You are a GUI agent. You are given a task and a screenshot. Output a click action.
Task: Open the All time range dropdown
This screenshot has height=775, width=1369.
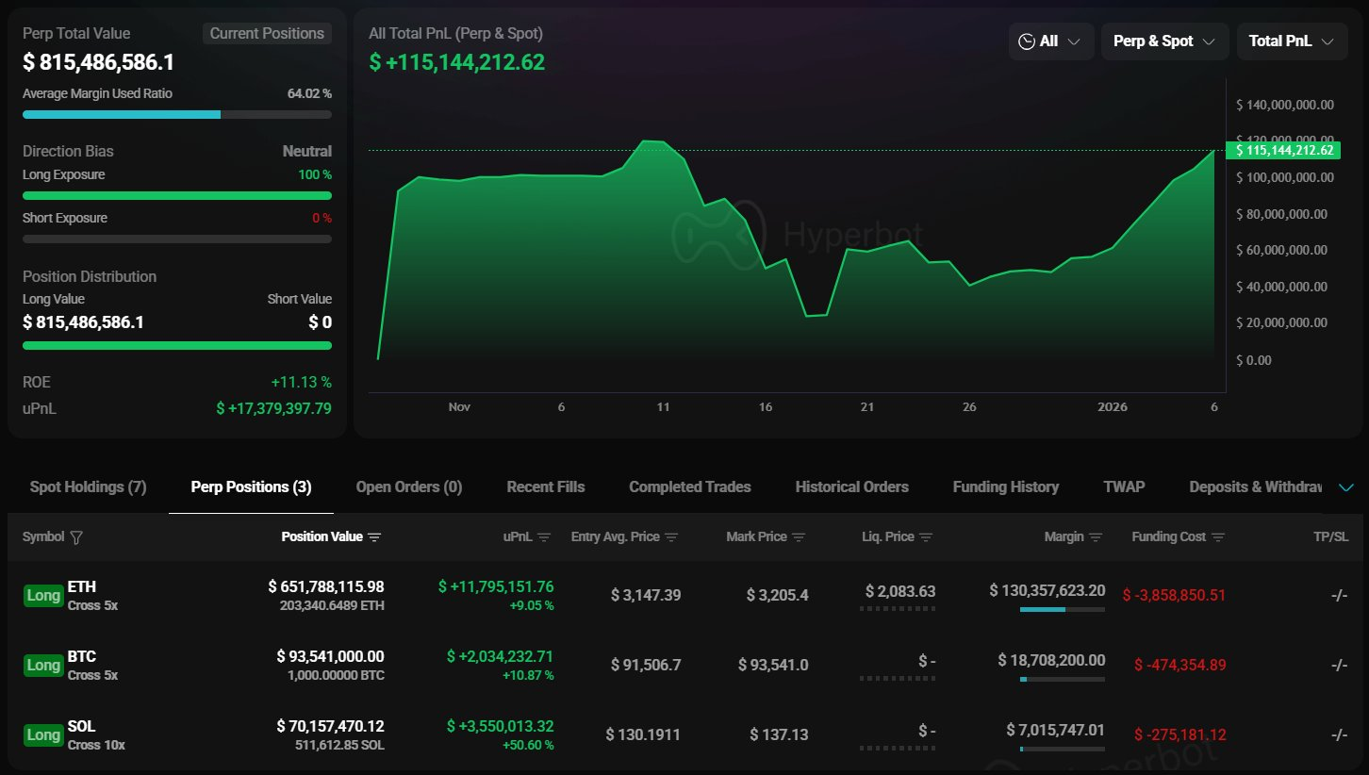(x=1050, y=41)
